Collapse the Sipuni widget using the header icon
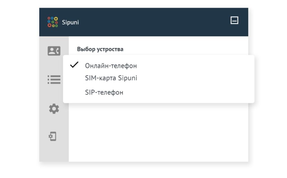287x178 pixels. 234,20
